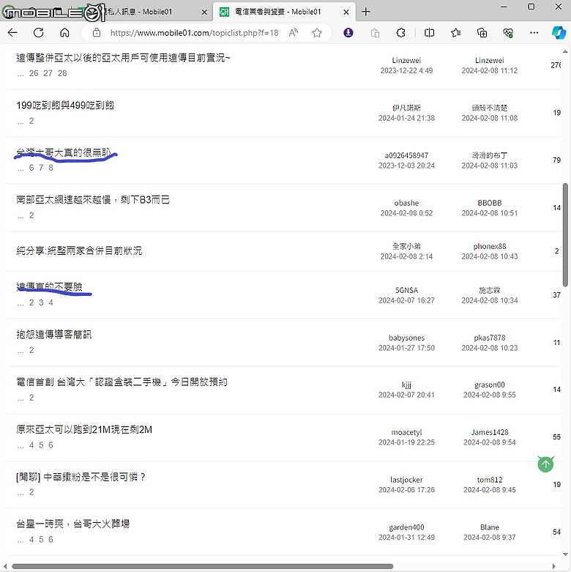This screenshot has height=572, width=571.
Task: Open the purple download manager extension icon
Action: [x=348, y=33]
